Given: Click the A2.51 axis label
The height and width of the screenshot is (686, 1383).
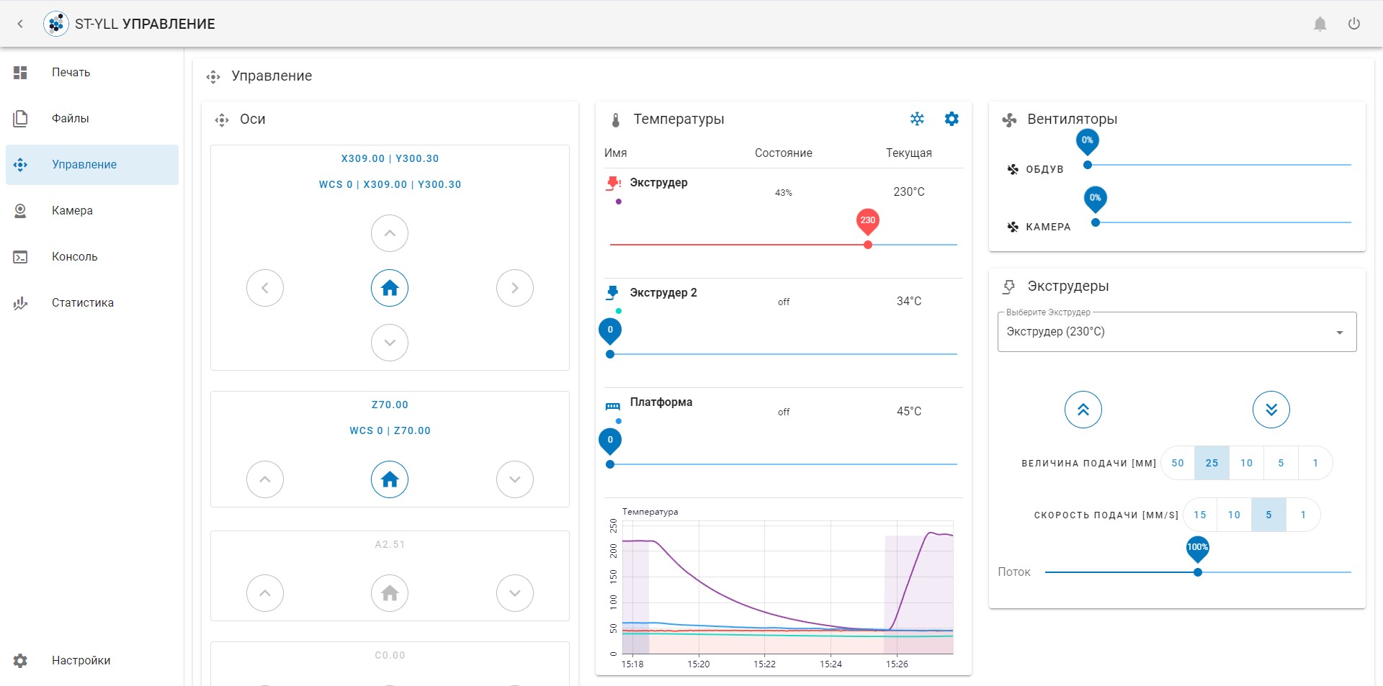Looking at the screenshot, I should pos(390,544).
